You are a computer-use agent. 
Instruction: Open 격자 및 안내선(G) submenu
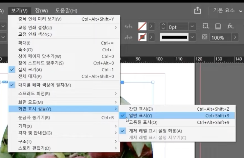[64, 133]
